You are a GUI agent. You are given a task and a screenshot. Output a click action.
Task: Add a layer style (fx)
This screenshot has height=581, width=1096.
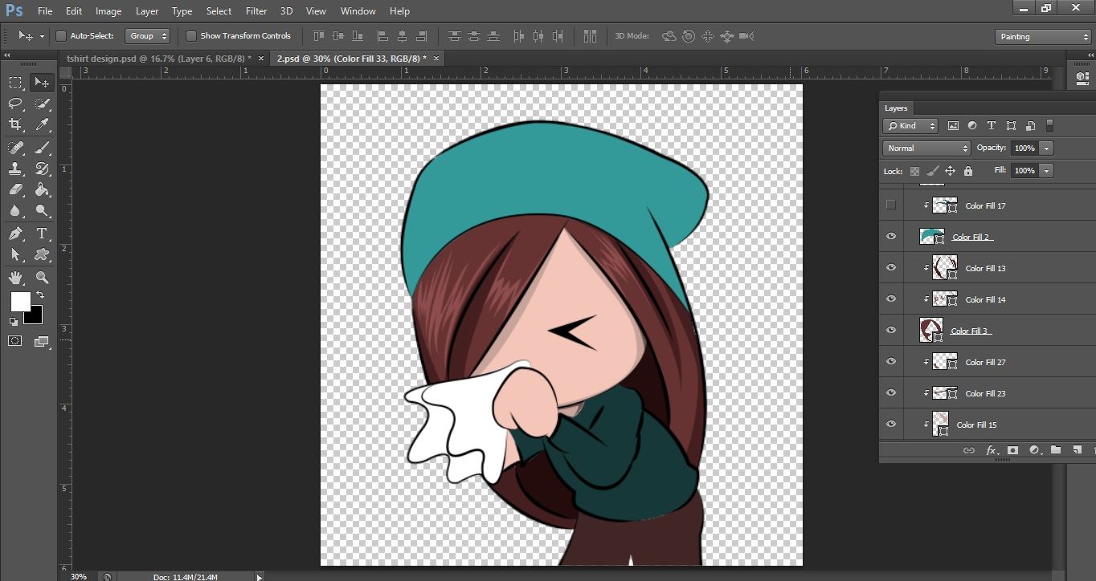click(x=991, y=450)
